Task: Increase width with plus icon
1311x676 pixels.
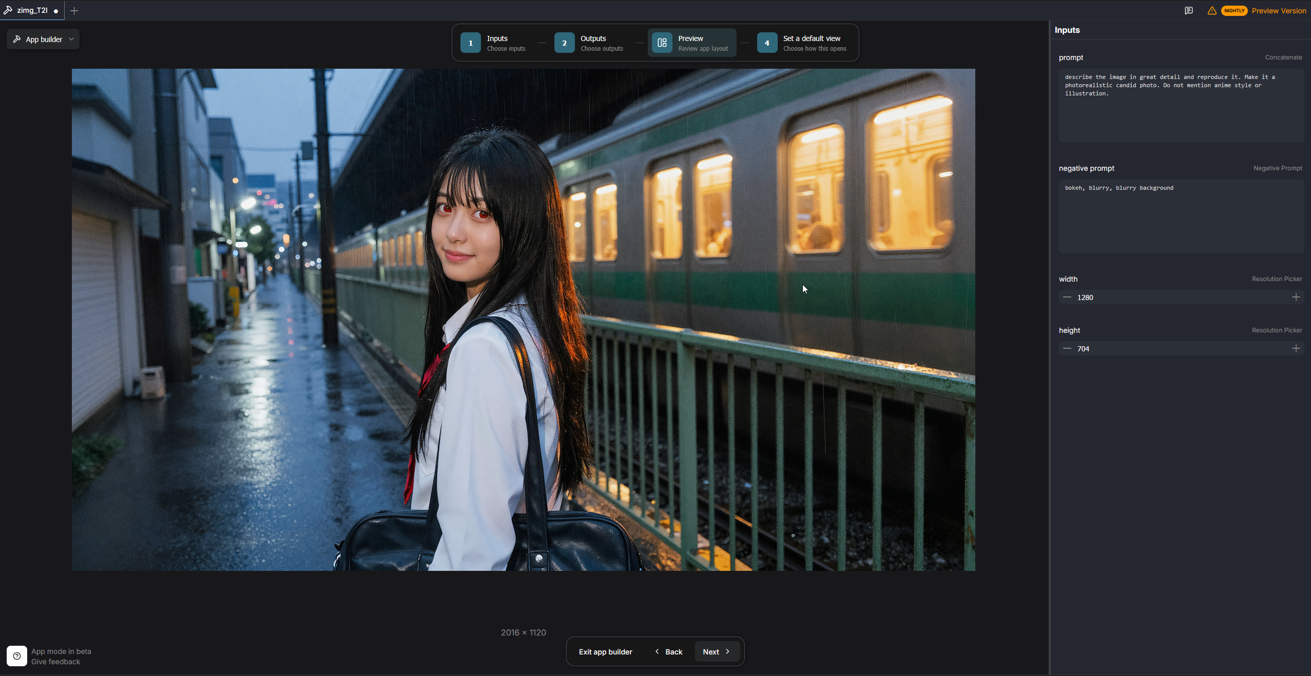Action: (x=1296, y=297)
